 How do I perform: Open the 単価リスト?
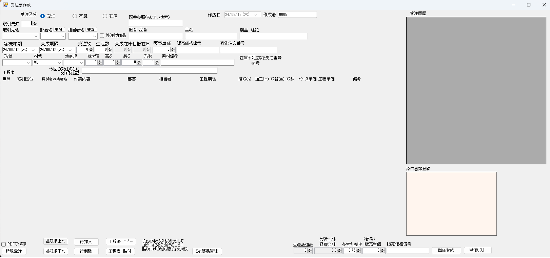tap(477, 251)
